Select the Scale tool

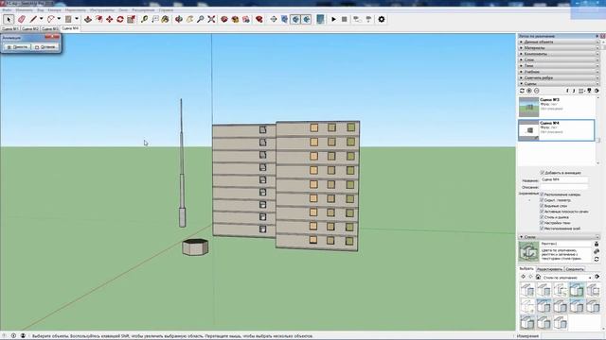131,19
